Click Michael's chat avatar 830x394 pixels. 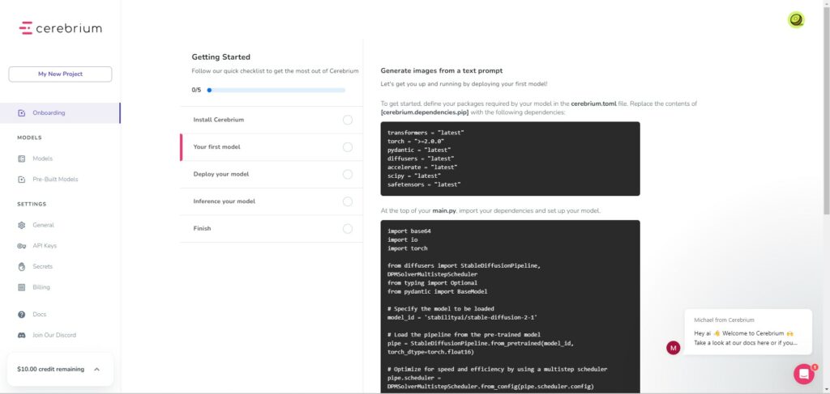[x=674, y=348]
